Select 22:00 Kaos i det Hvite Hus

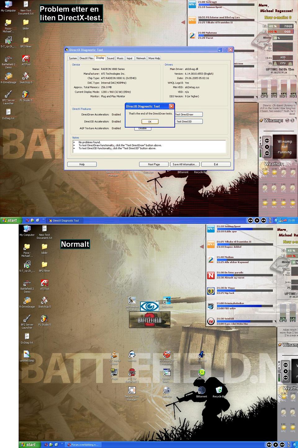tap(232, 324)
